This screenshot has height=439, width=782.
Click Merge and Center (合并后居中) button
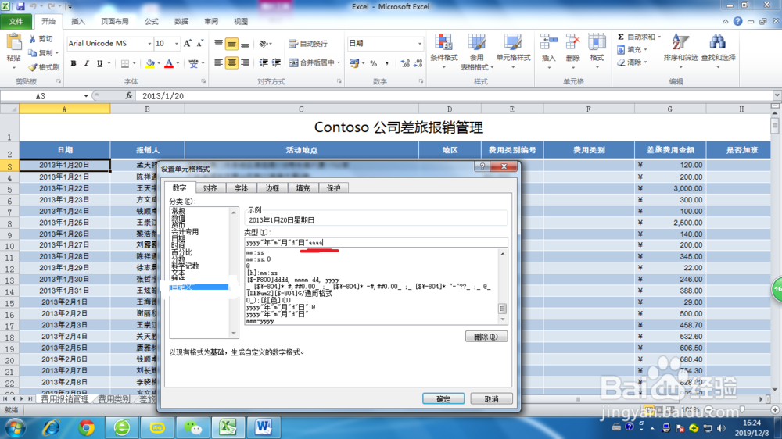[312, 62]
